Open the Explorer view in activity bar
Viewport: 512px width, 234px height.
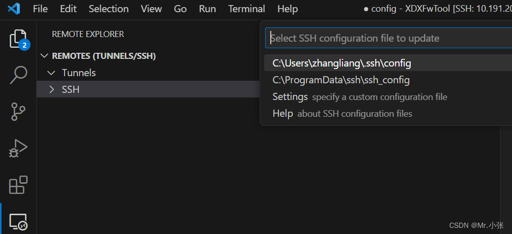tap(18, 39)
